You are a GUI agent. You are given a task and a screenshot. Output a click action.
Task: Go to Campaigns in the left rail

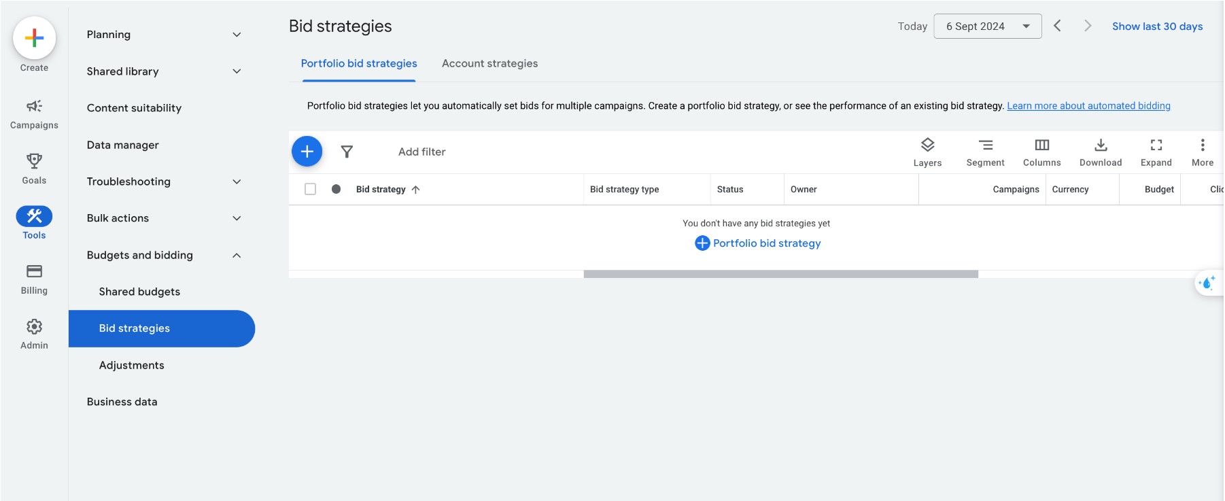[34, 114]
